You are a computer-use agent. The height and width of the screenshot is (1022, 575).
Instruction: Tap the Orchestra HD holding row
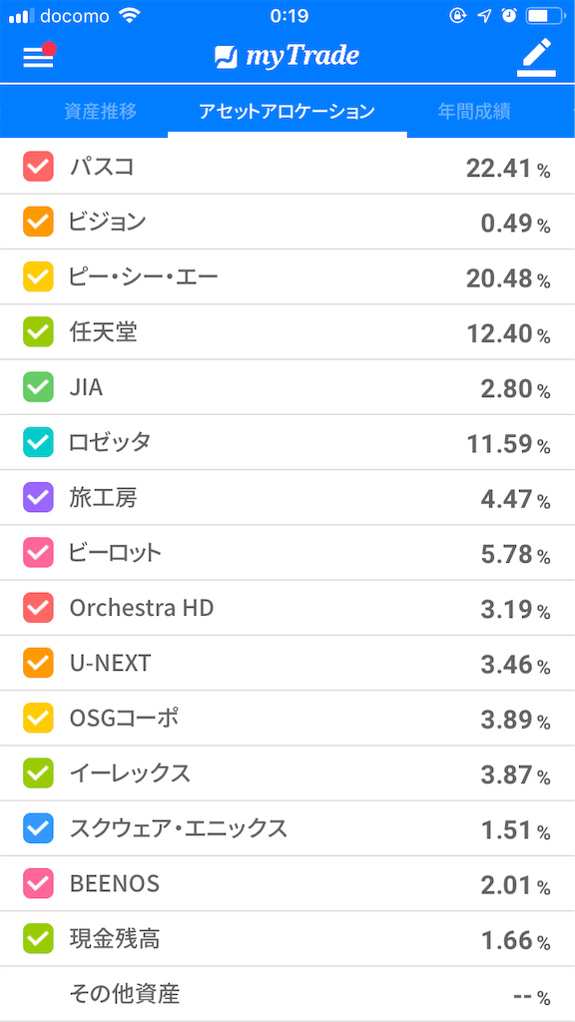(x=287, y=608)
